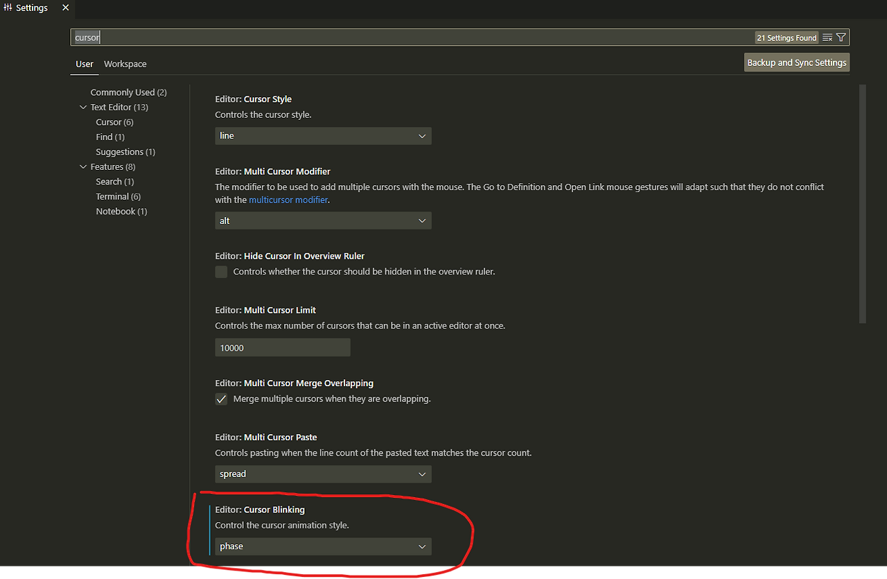Click the filter settings funnel icon
This screenshot has width=887, height=579.
[841, 37]
